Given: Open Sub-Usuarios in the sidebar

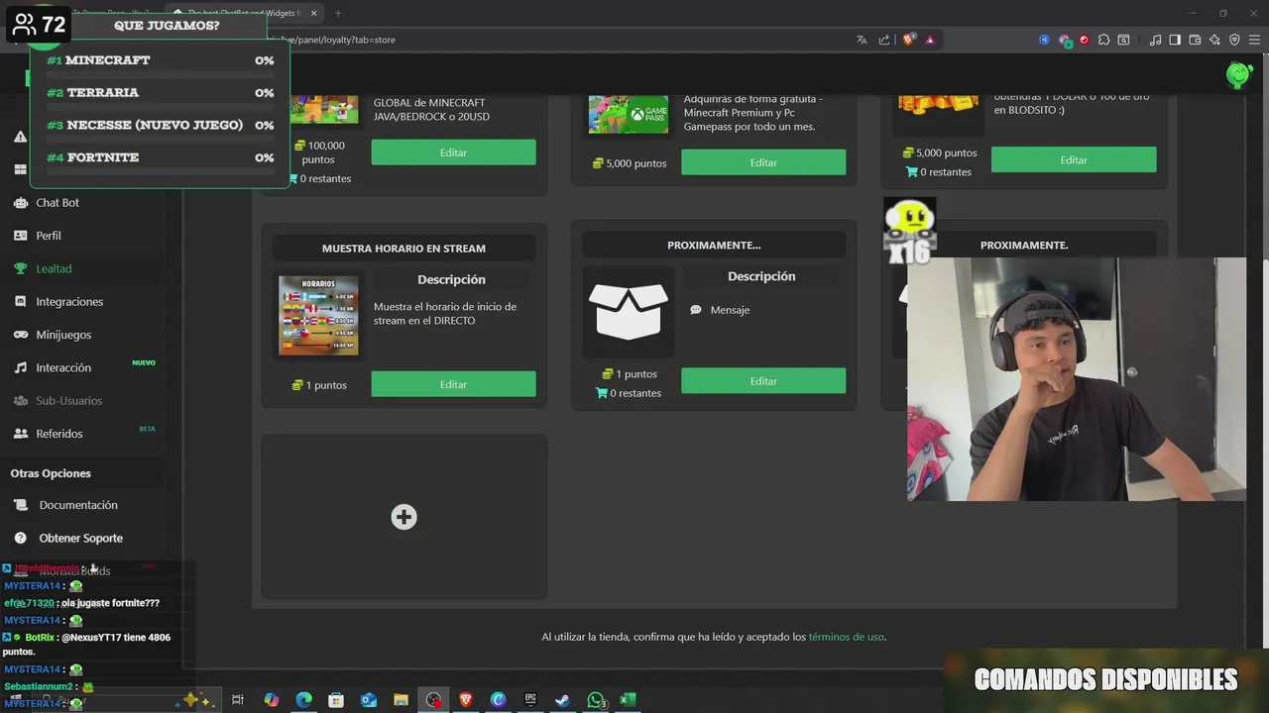Looking at the screenshot, I should tap(68, 400).
